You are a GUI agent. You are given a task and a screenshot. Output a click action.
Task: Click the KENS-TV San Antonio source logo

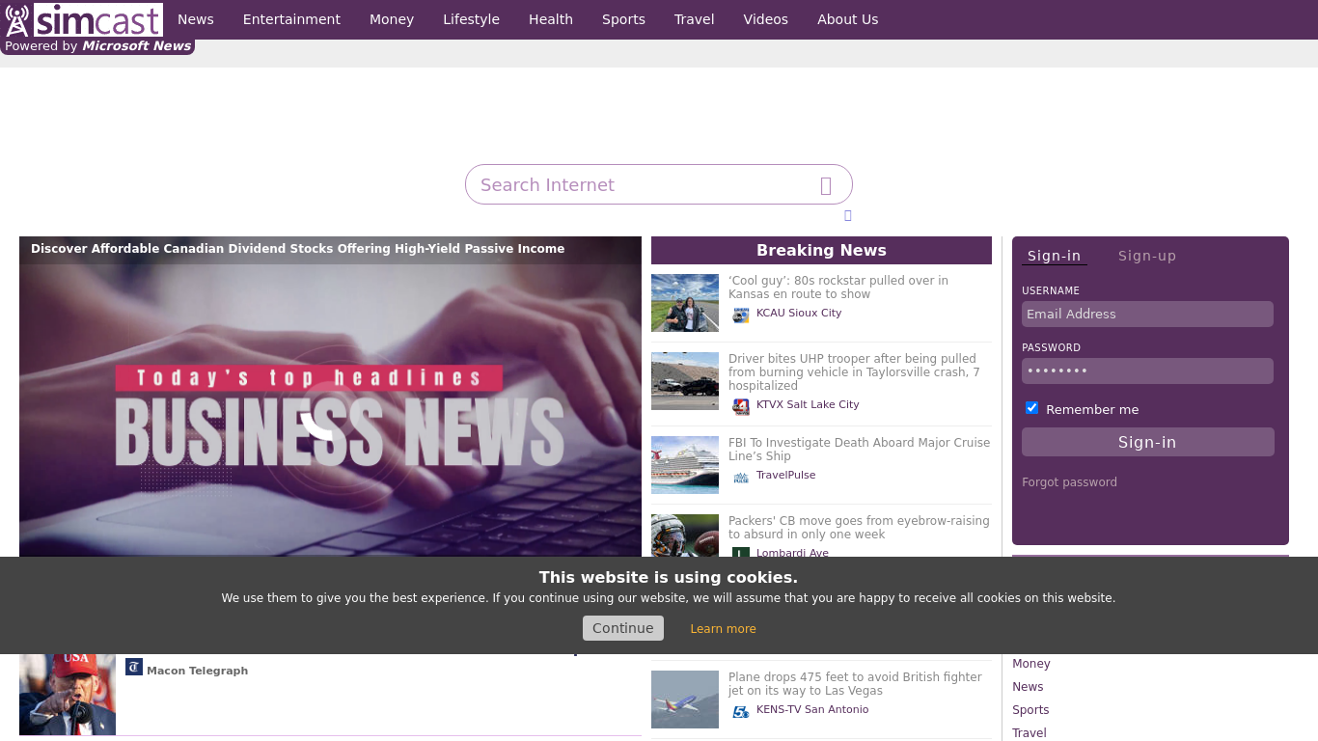pos(740,711)
